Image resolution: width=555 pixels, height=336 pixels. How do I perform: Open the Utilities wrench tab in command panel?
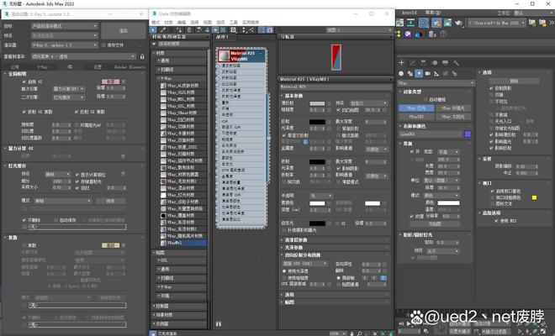pyautogui.click(x=456, y=63)
